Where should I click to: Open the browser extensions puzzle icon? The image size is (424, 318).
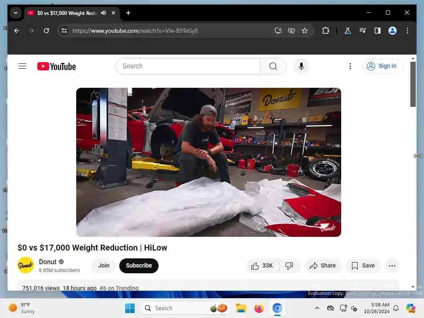coord(325,31)
